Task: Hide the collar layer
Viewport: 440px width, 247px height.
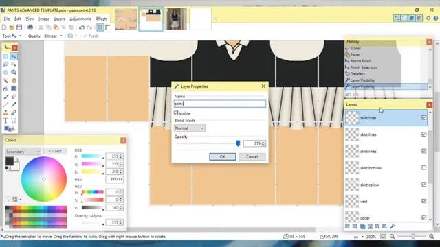Action: pyautogui.click(x=423, y=217)
